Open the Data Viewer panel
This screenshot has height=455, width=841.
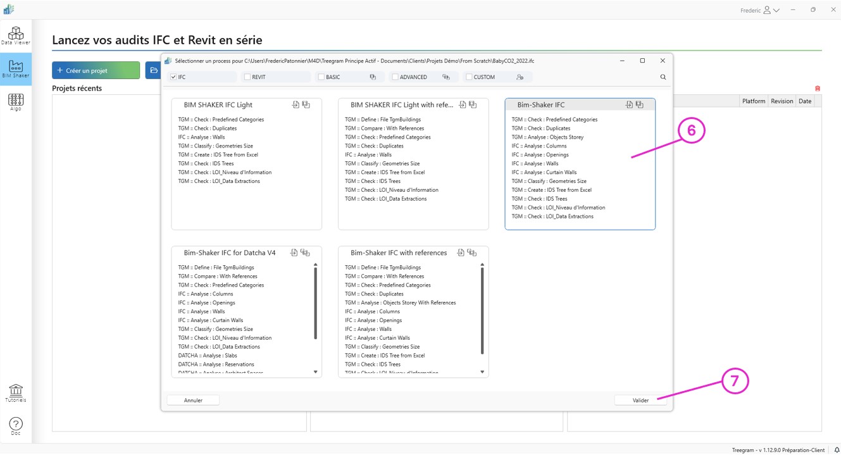click(x=16, y=36)
